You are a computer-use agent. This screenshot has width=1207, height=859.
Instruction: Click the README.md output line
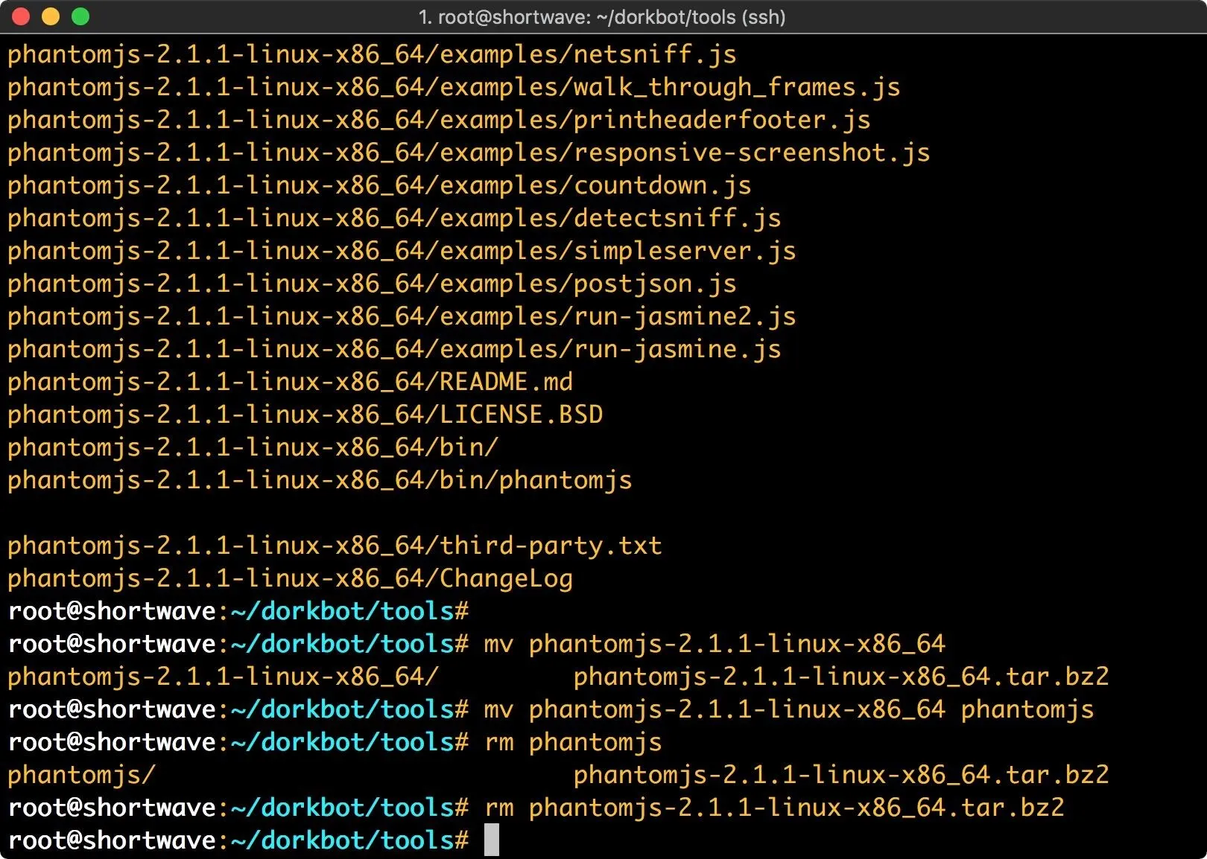click(x=290, y=382)
